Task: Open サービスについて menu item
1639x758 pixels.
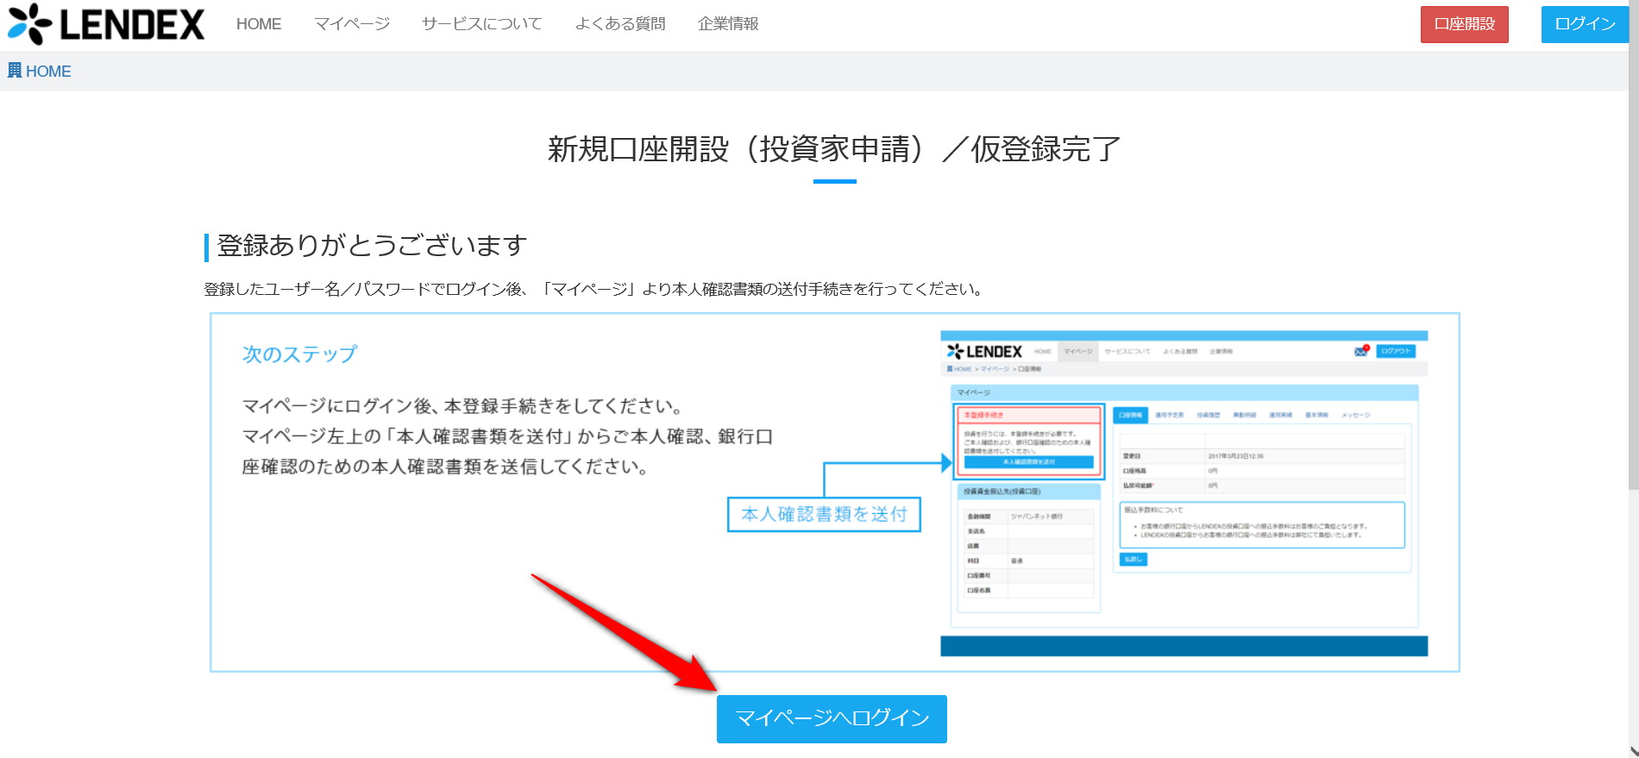Action: point(482,24)
